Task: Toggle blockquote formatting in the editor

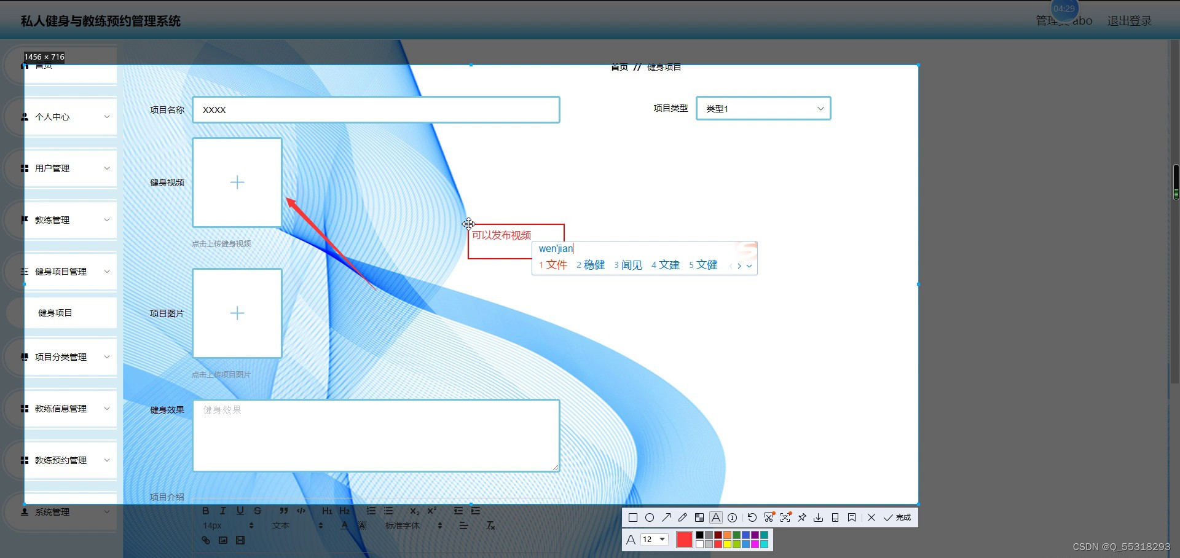Action: 283,511
